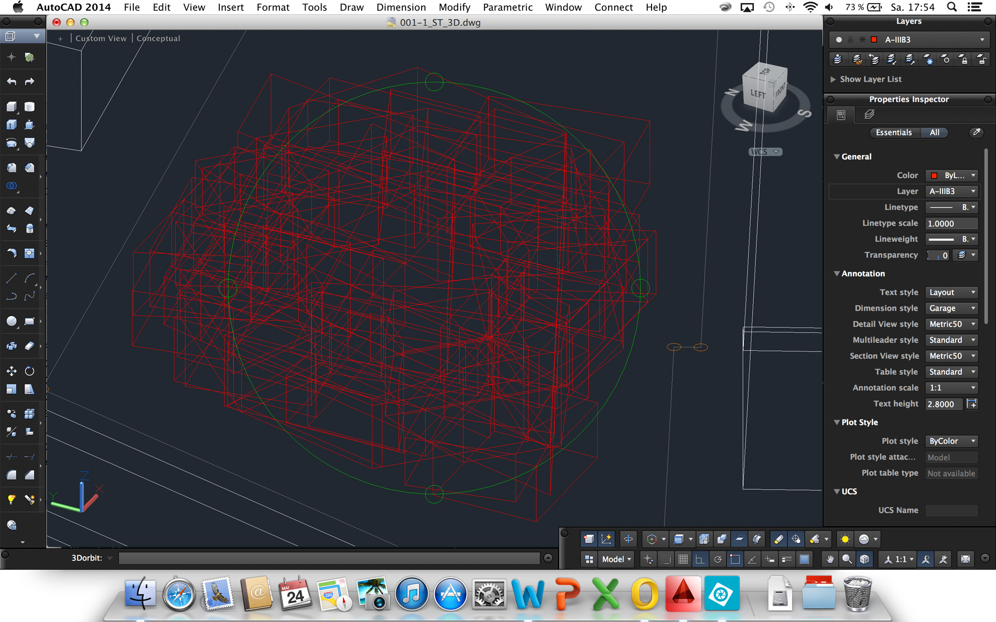996x622 pixels.
Task: Click the Zoom magnifier icon in status bar
Action: [x=847, y=559]
